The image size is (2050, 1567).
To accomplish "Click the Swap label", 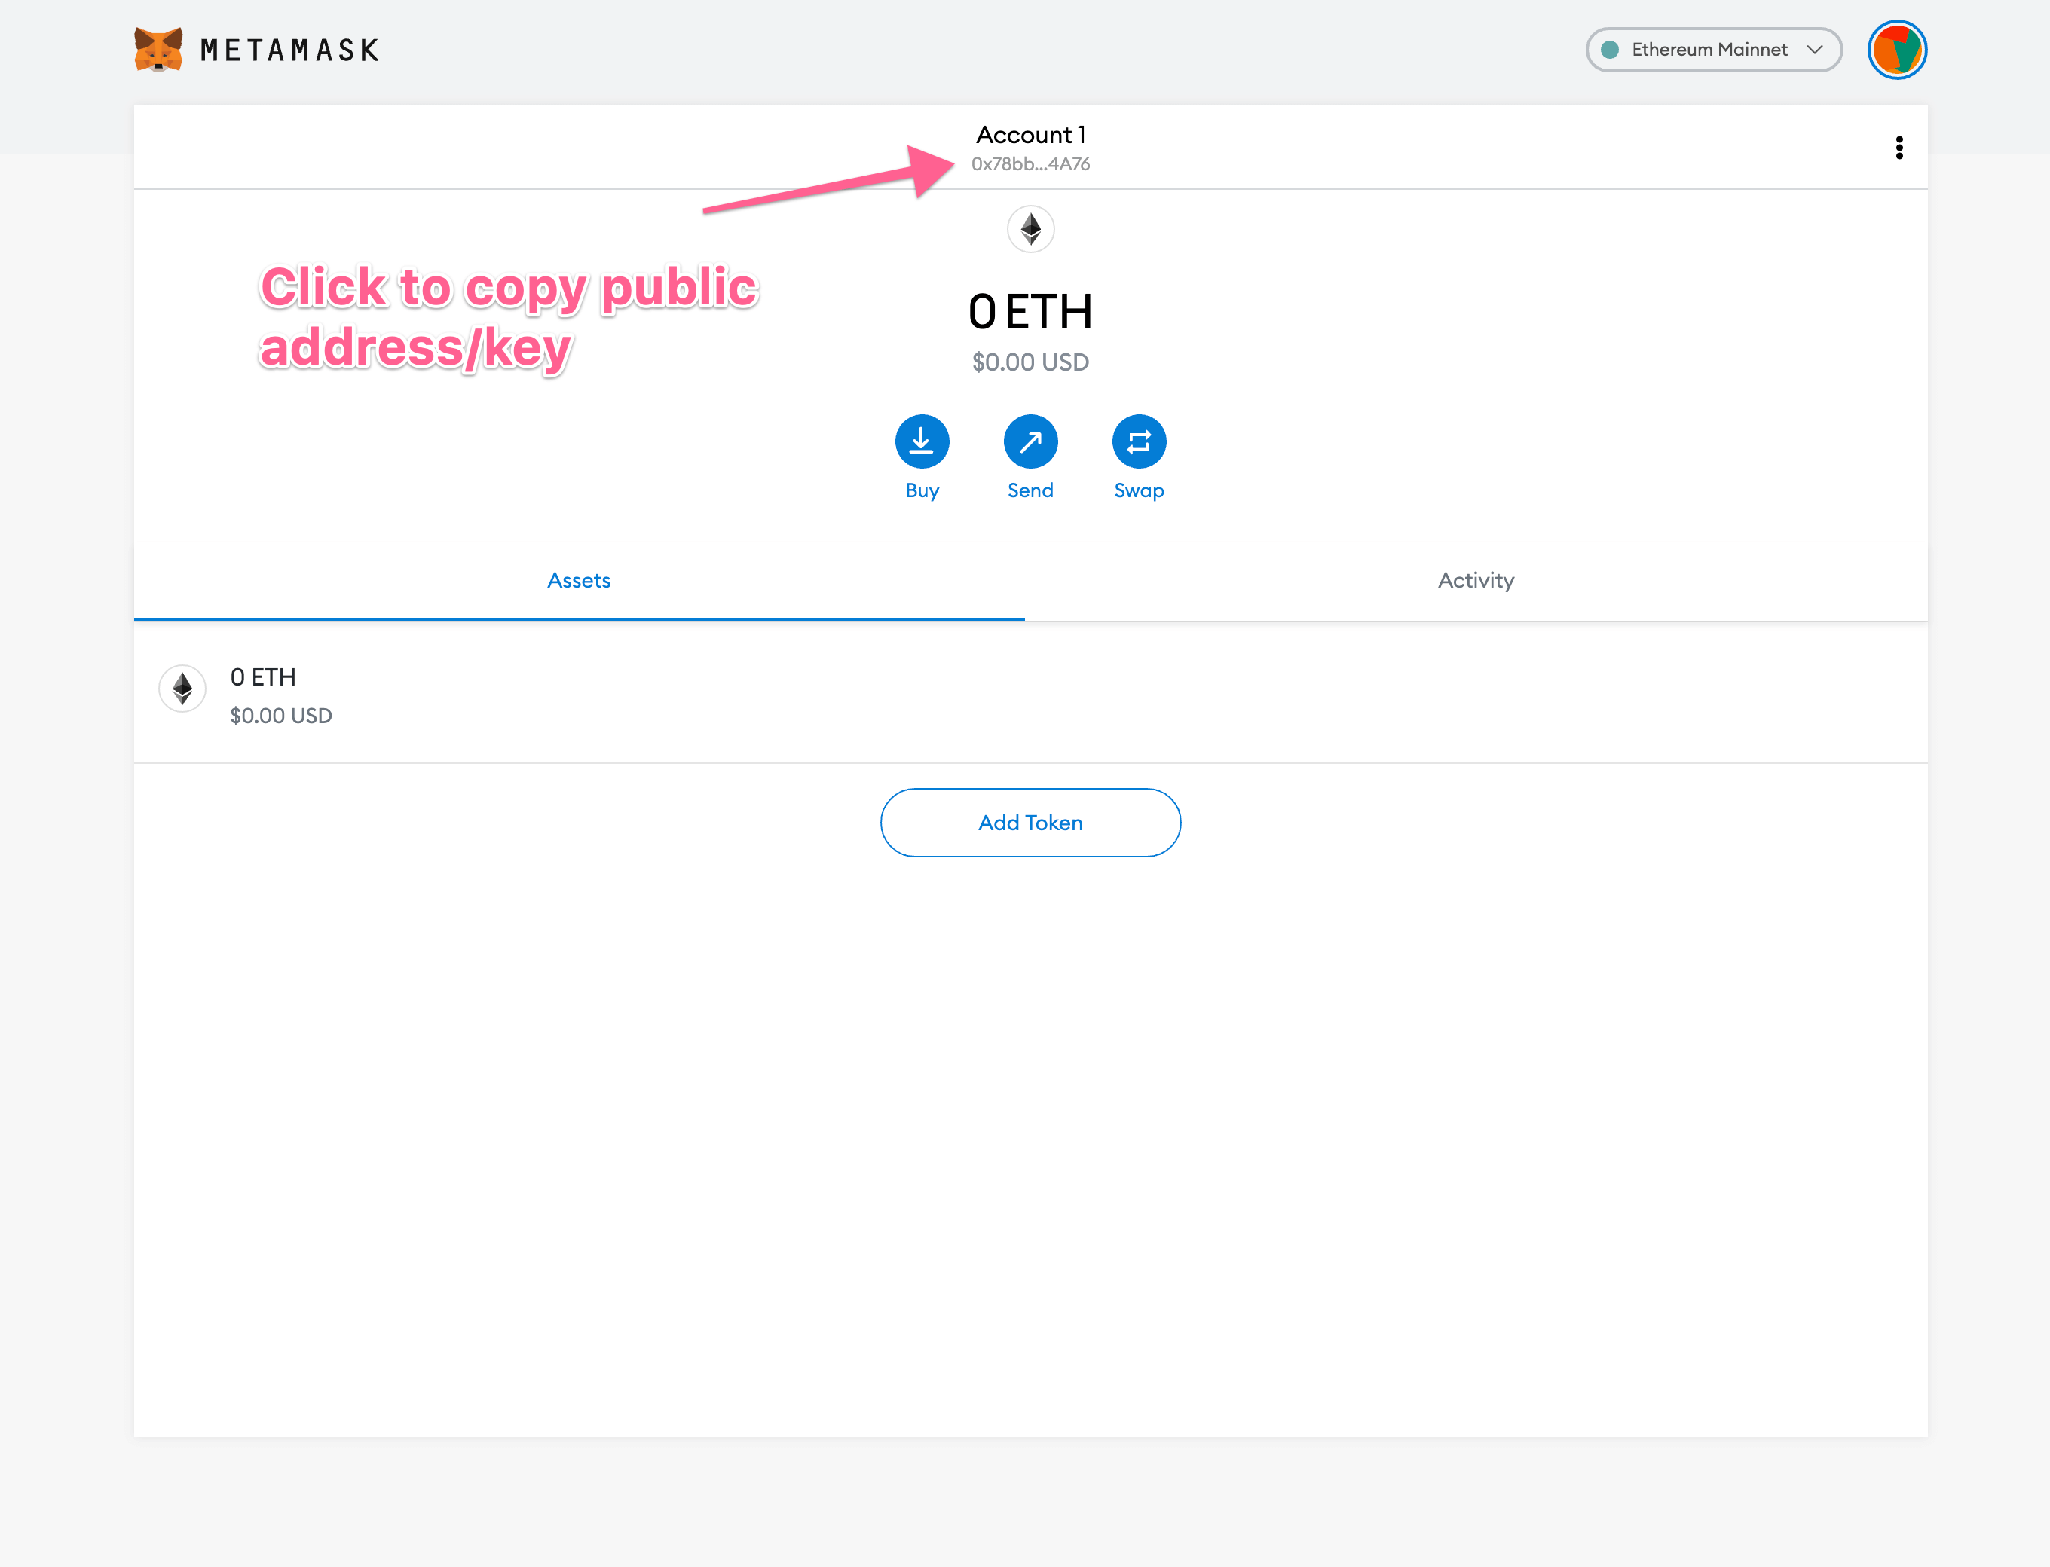I will (1138, 490).
